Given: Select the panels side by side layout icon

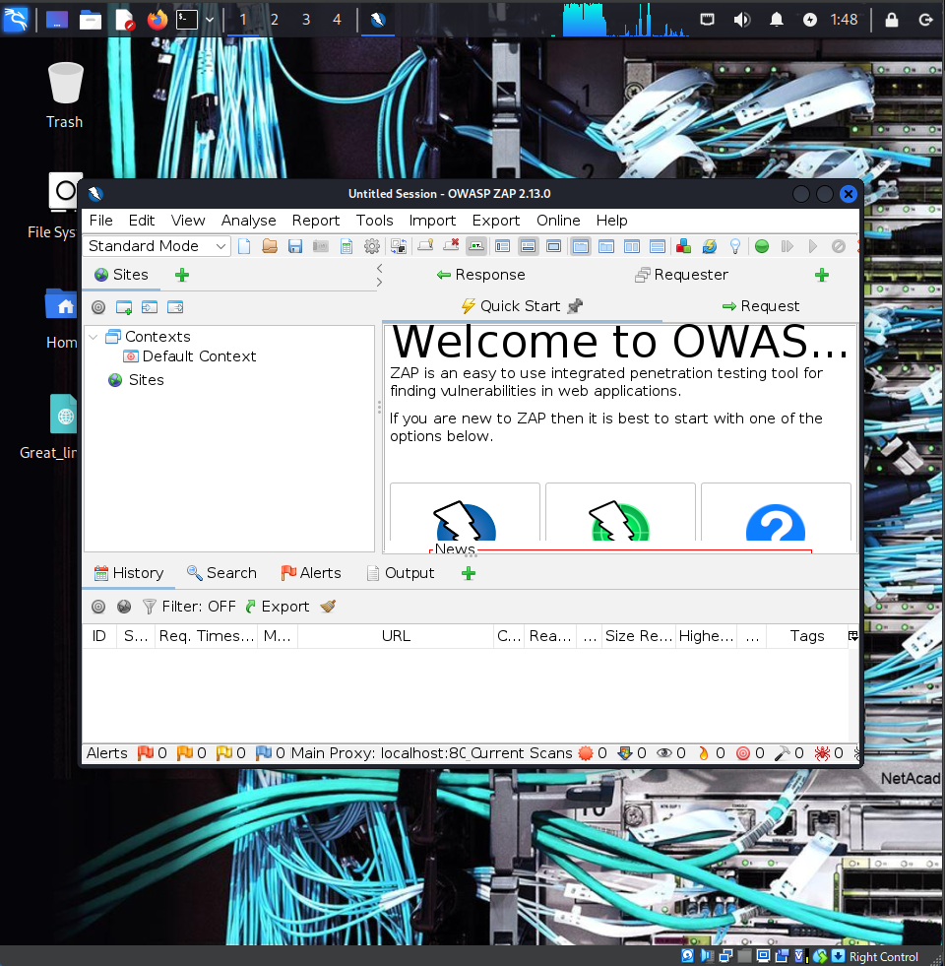Looking at the screenshot, I should [632, 246].
